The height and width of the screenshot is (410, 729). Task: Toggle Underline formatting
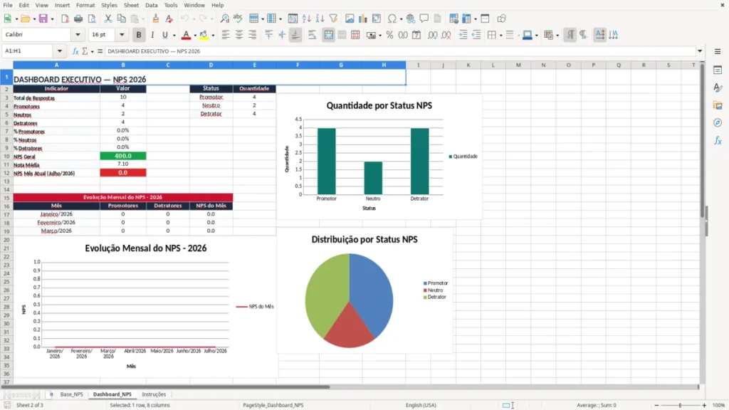click(164, 35)
